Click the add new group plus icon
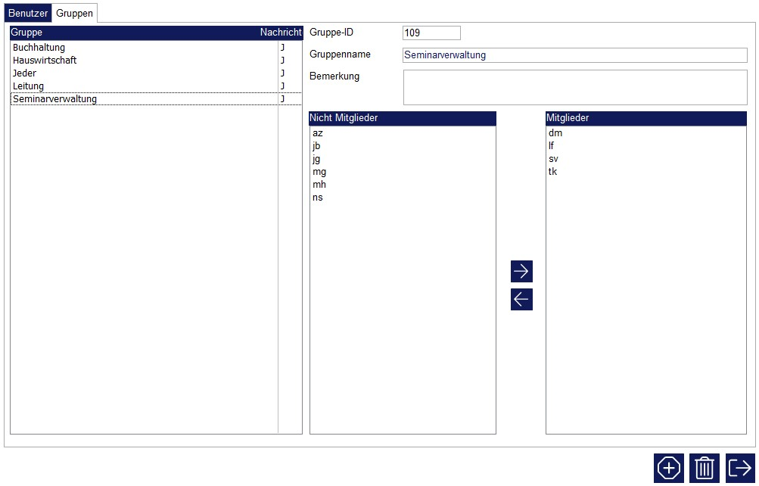 pyautogui.click(x=669, y=468)
